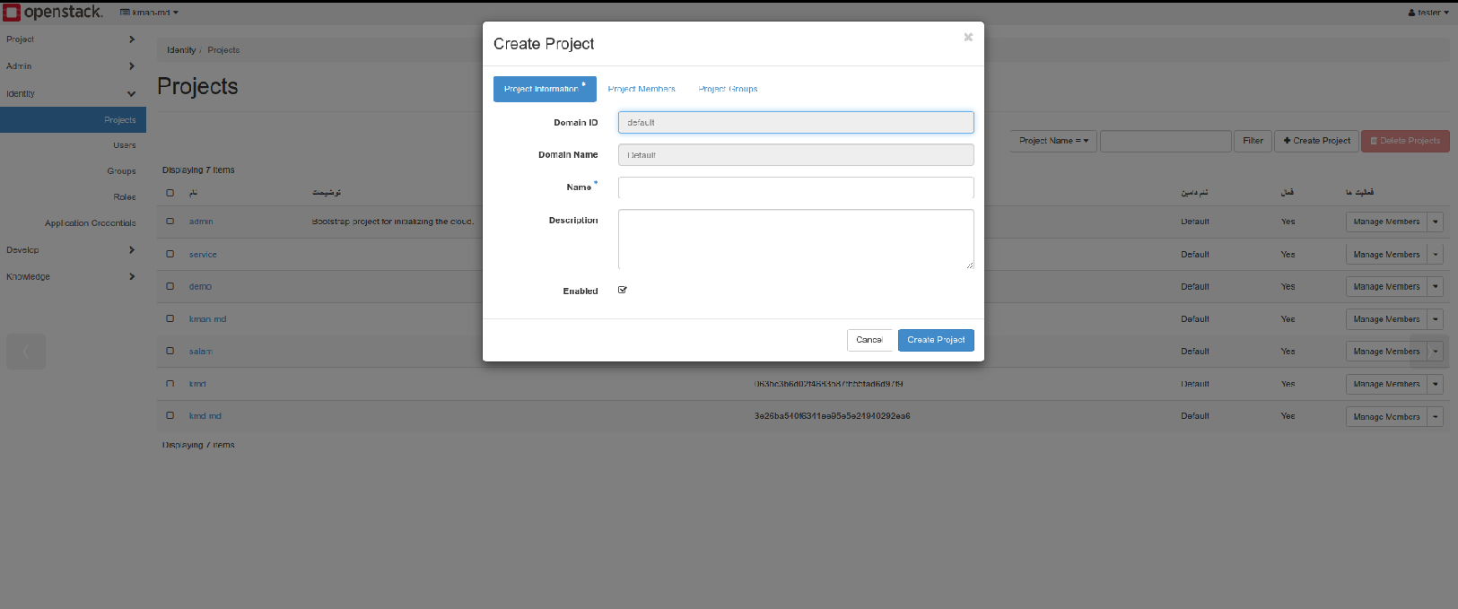Toggle the Enabled checkbox
Screen dimensions: 1458x609
[x=623, y=290]
